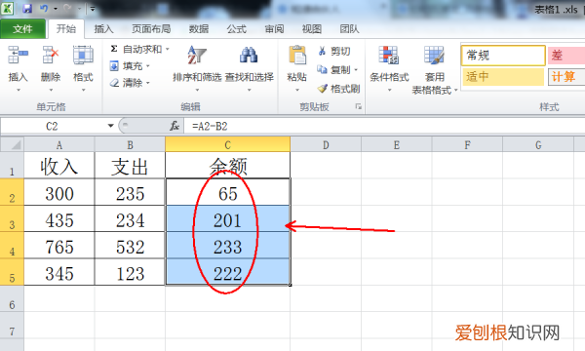Click the Excel application icon in title bar
The width and height of the screenshot is (585, 351).
coord(7,8)
